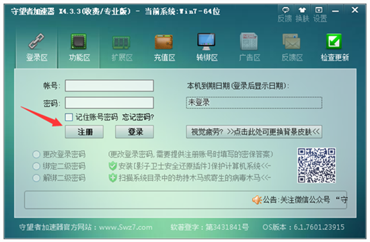Click the 视觉疲劳 change background skin button
Viewport: 370px width, 242px height.
[254, 132]
